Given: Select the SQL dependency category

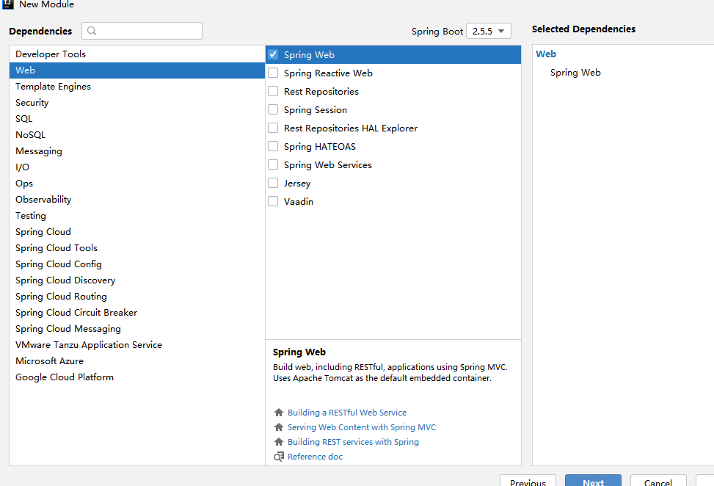Looking at the screenshot, I should (x=24, y=119).
